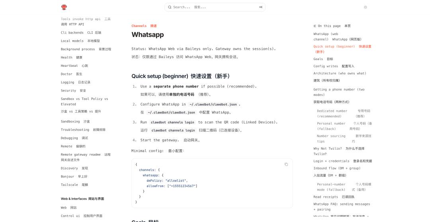The image size is (430, 222).
Task: Open the Troubleshooting sidebar page
Action: tap(83, 130)
